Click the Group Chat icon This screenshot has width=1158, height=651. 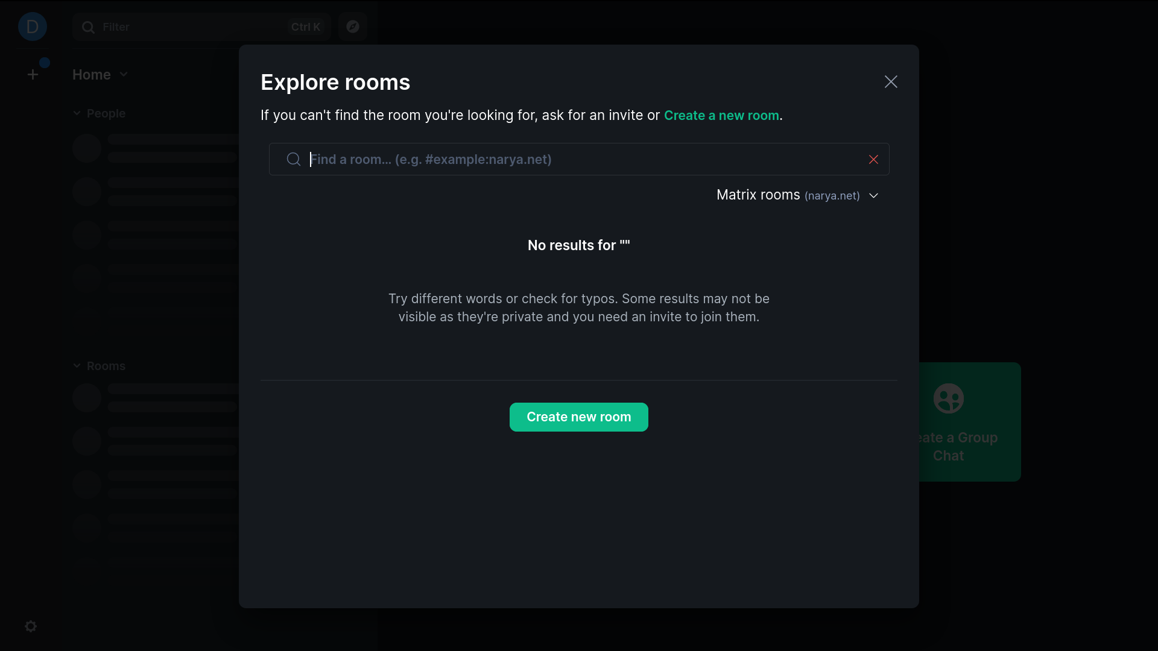coord(948,398)
